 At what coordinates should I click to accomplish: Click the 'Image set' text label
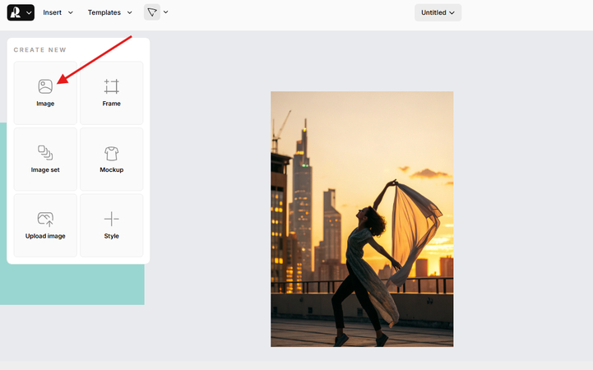(x=45, y=169)
